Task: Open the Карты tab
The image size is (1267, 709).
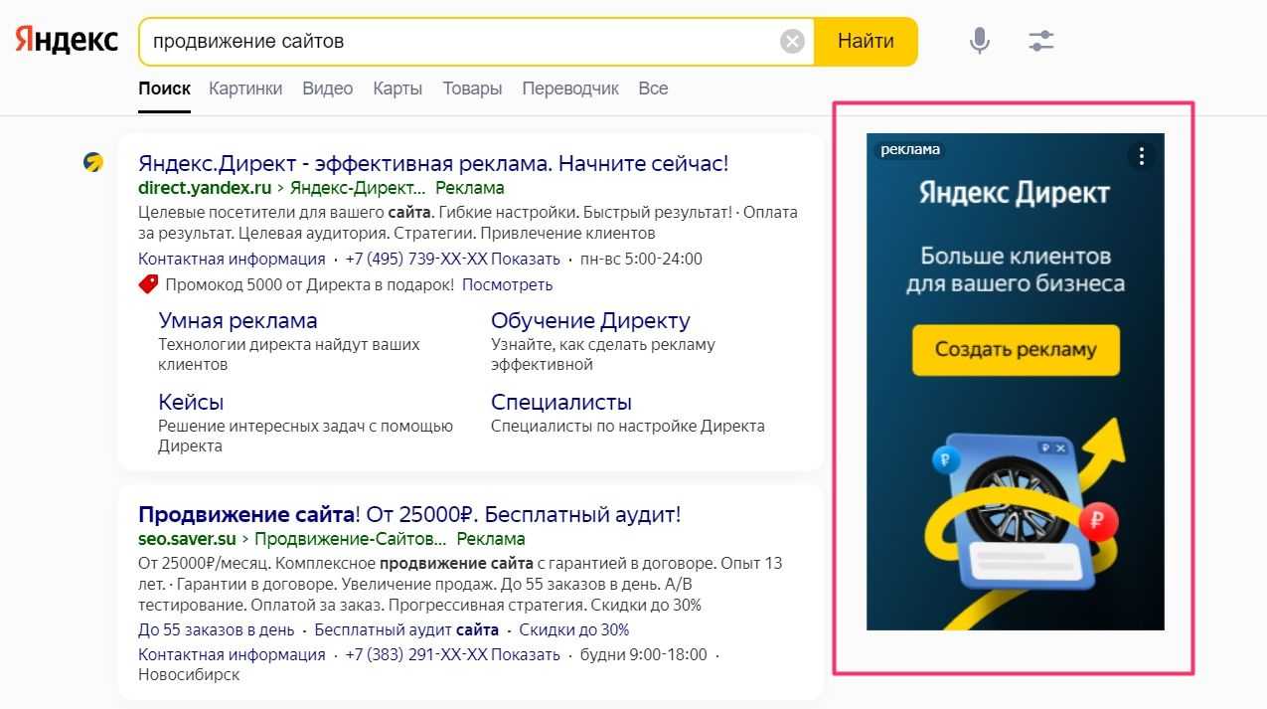Action: click(397, 89)
